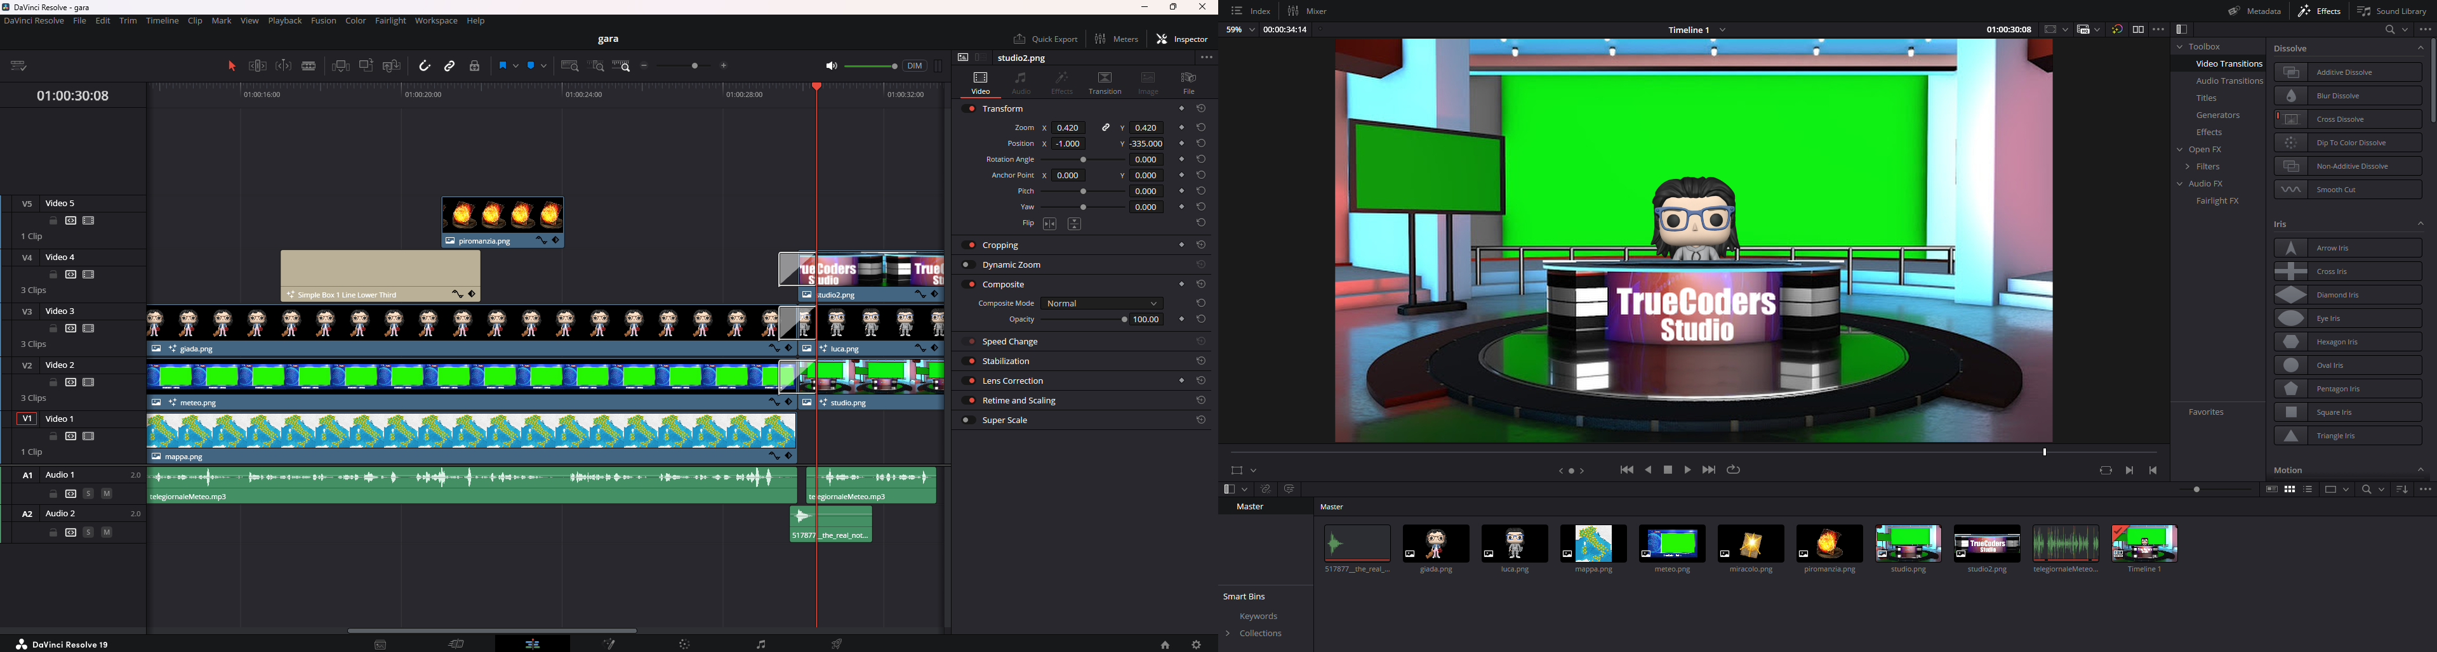This screenshot has height=652, width=2437.
Task: Toggle the Cropping enable switch
Action: (970, 245)
